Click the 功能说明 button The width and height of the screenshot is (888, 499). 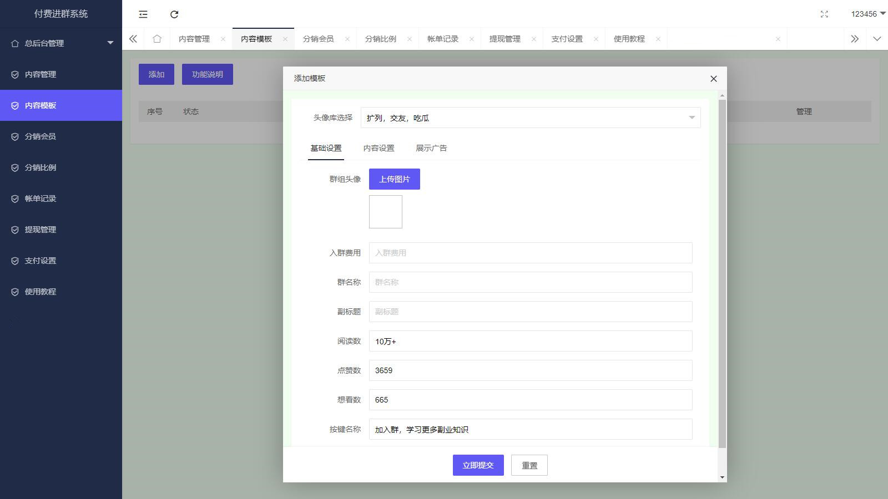208,74
